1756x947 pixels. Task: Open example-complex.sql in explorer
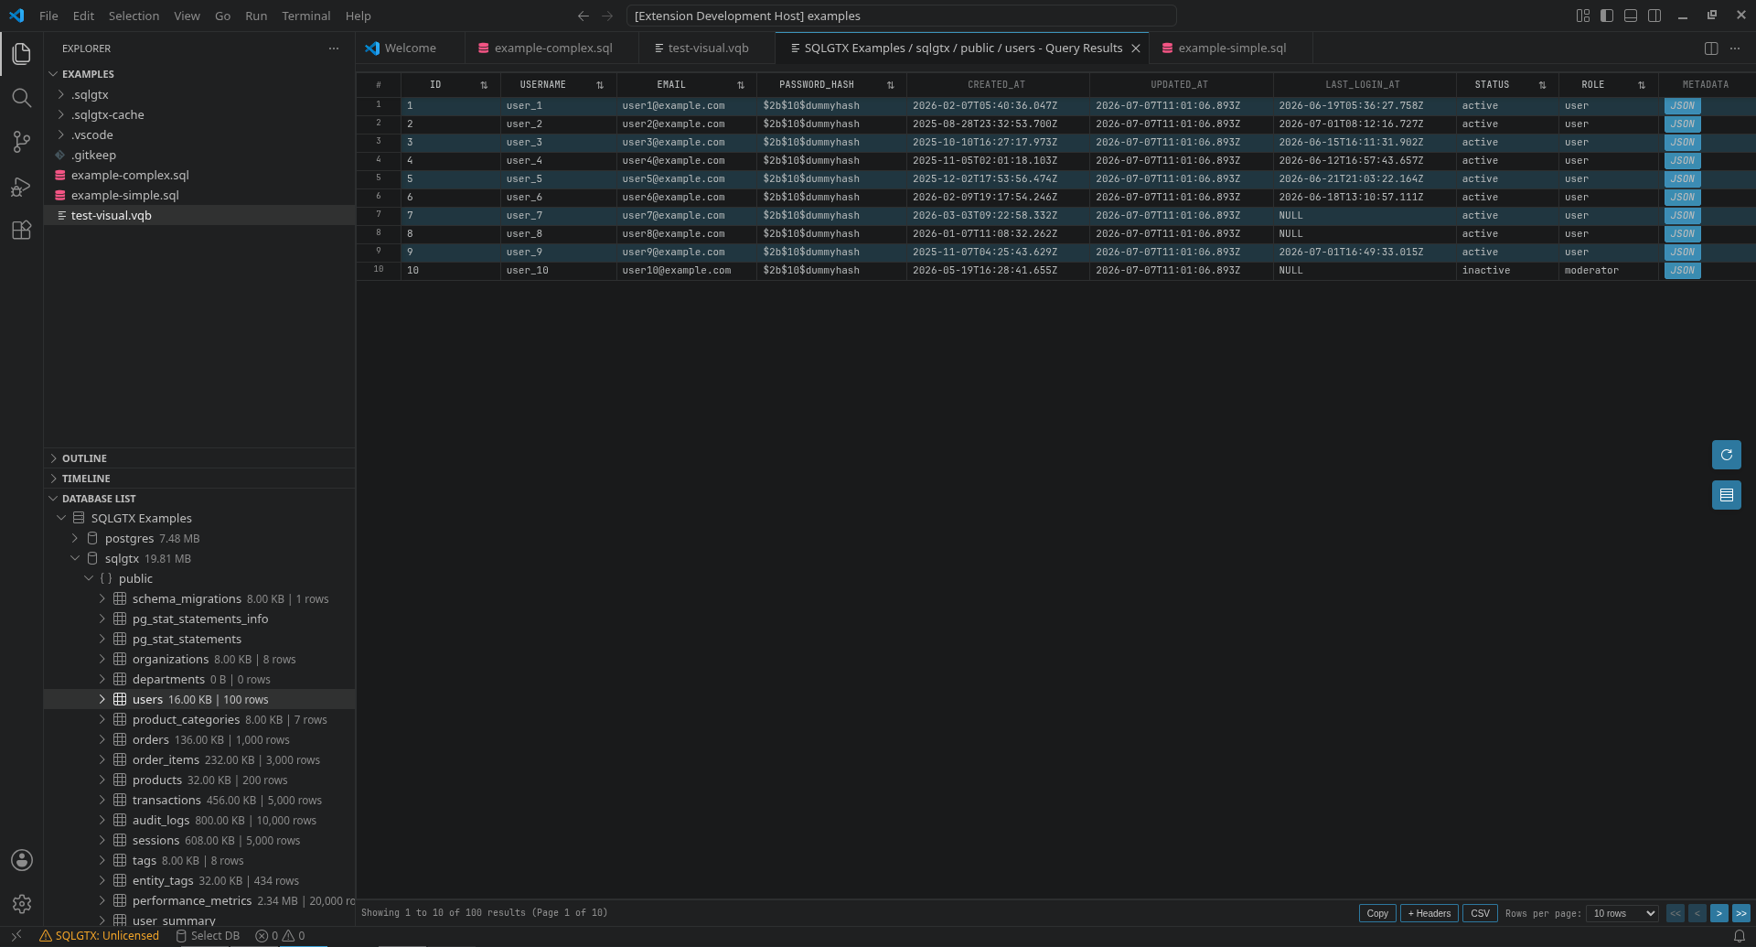click(x=199, y=175)
